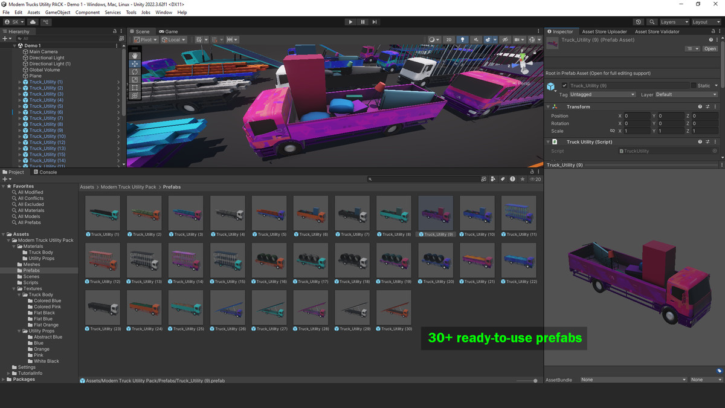Toggle Truck_Utility (9) active checkbox
Image resolution: width=725 pixels, height=408 pixels.
point(564,86)
